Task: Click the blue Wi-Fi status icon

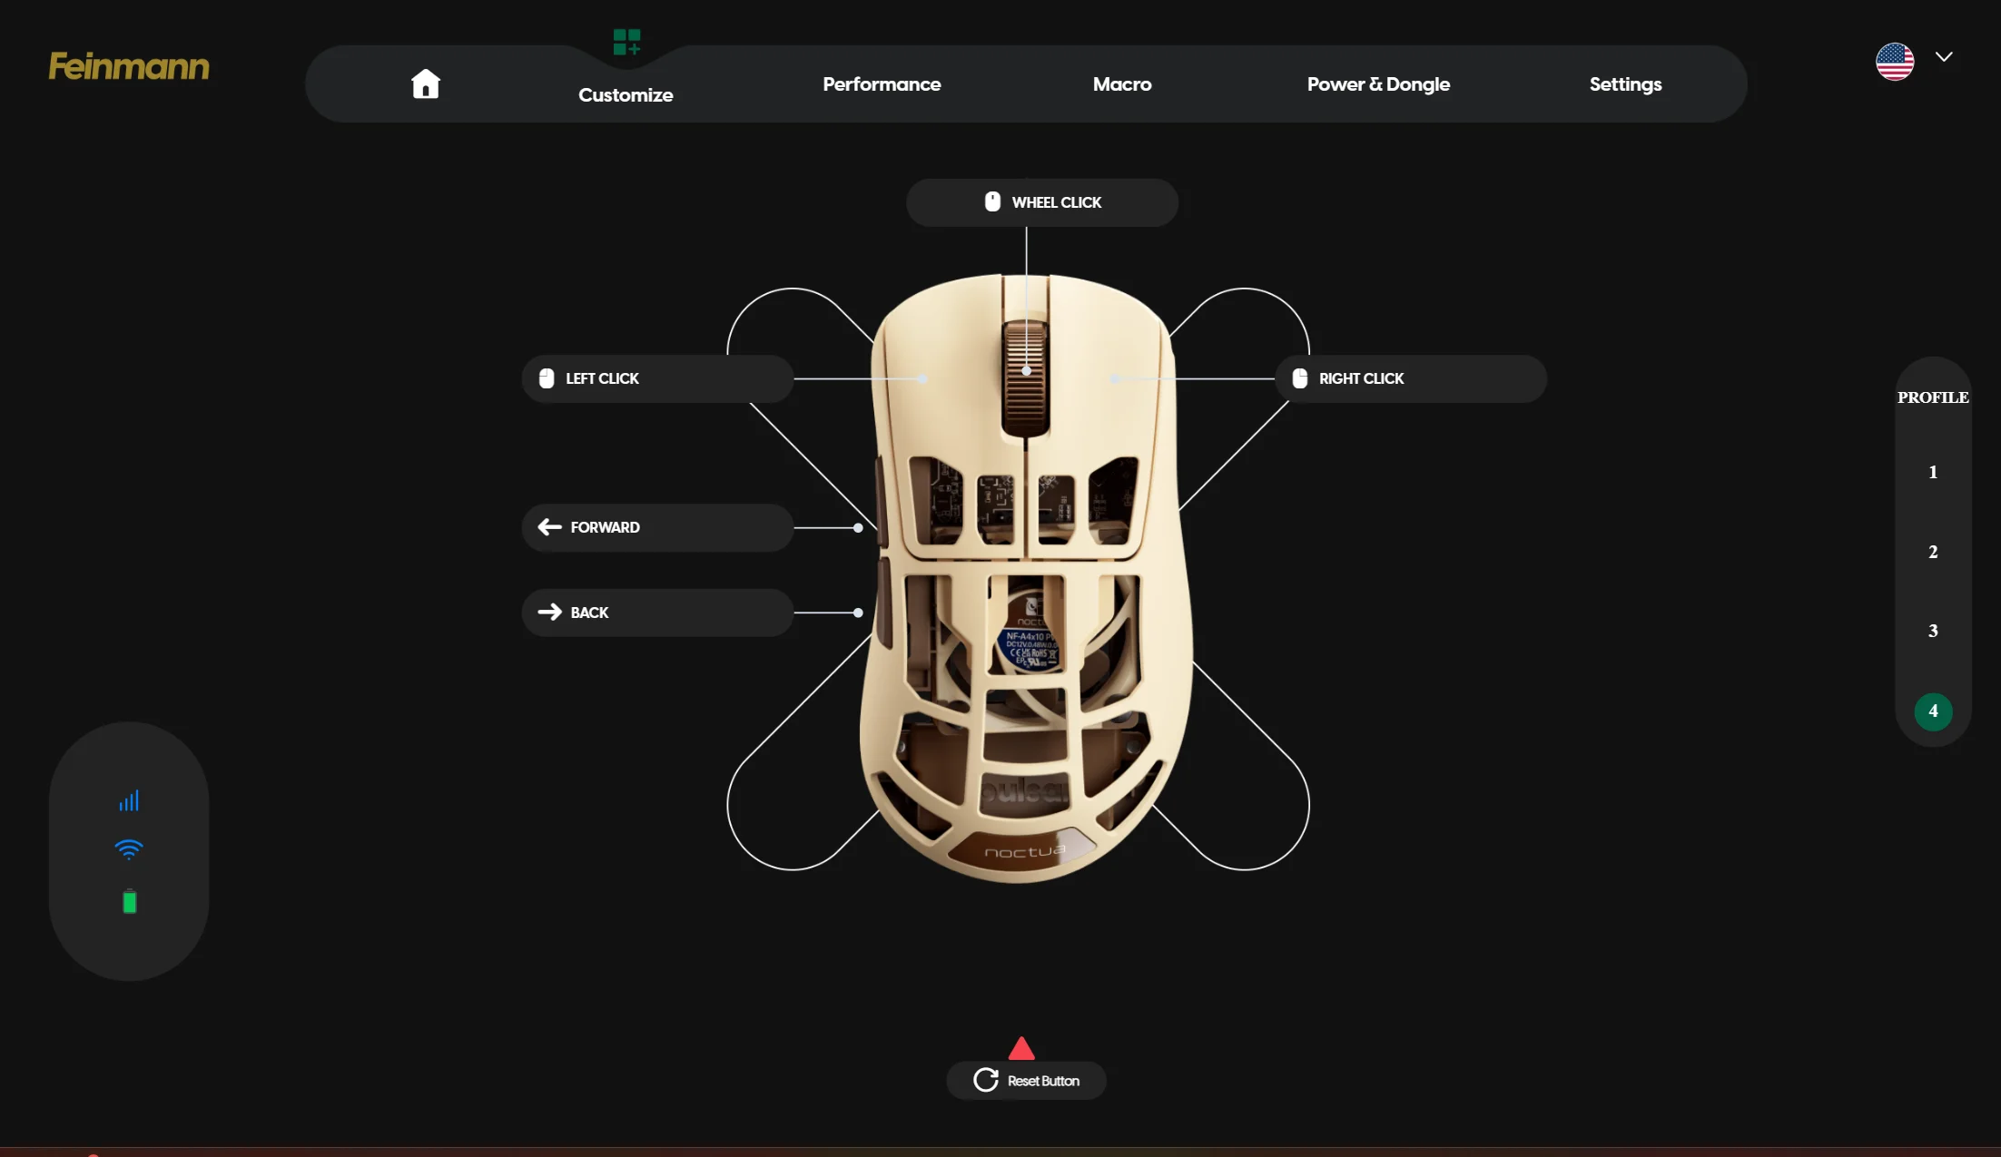Action: [x=129, y=849]
